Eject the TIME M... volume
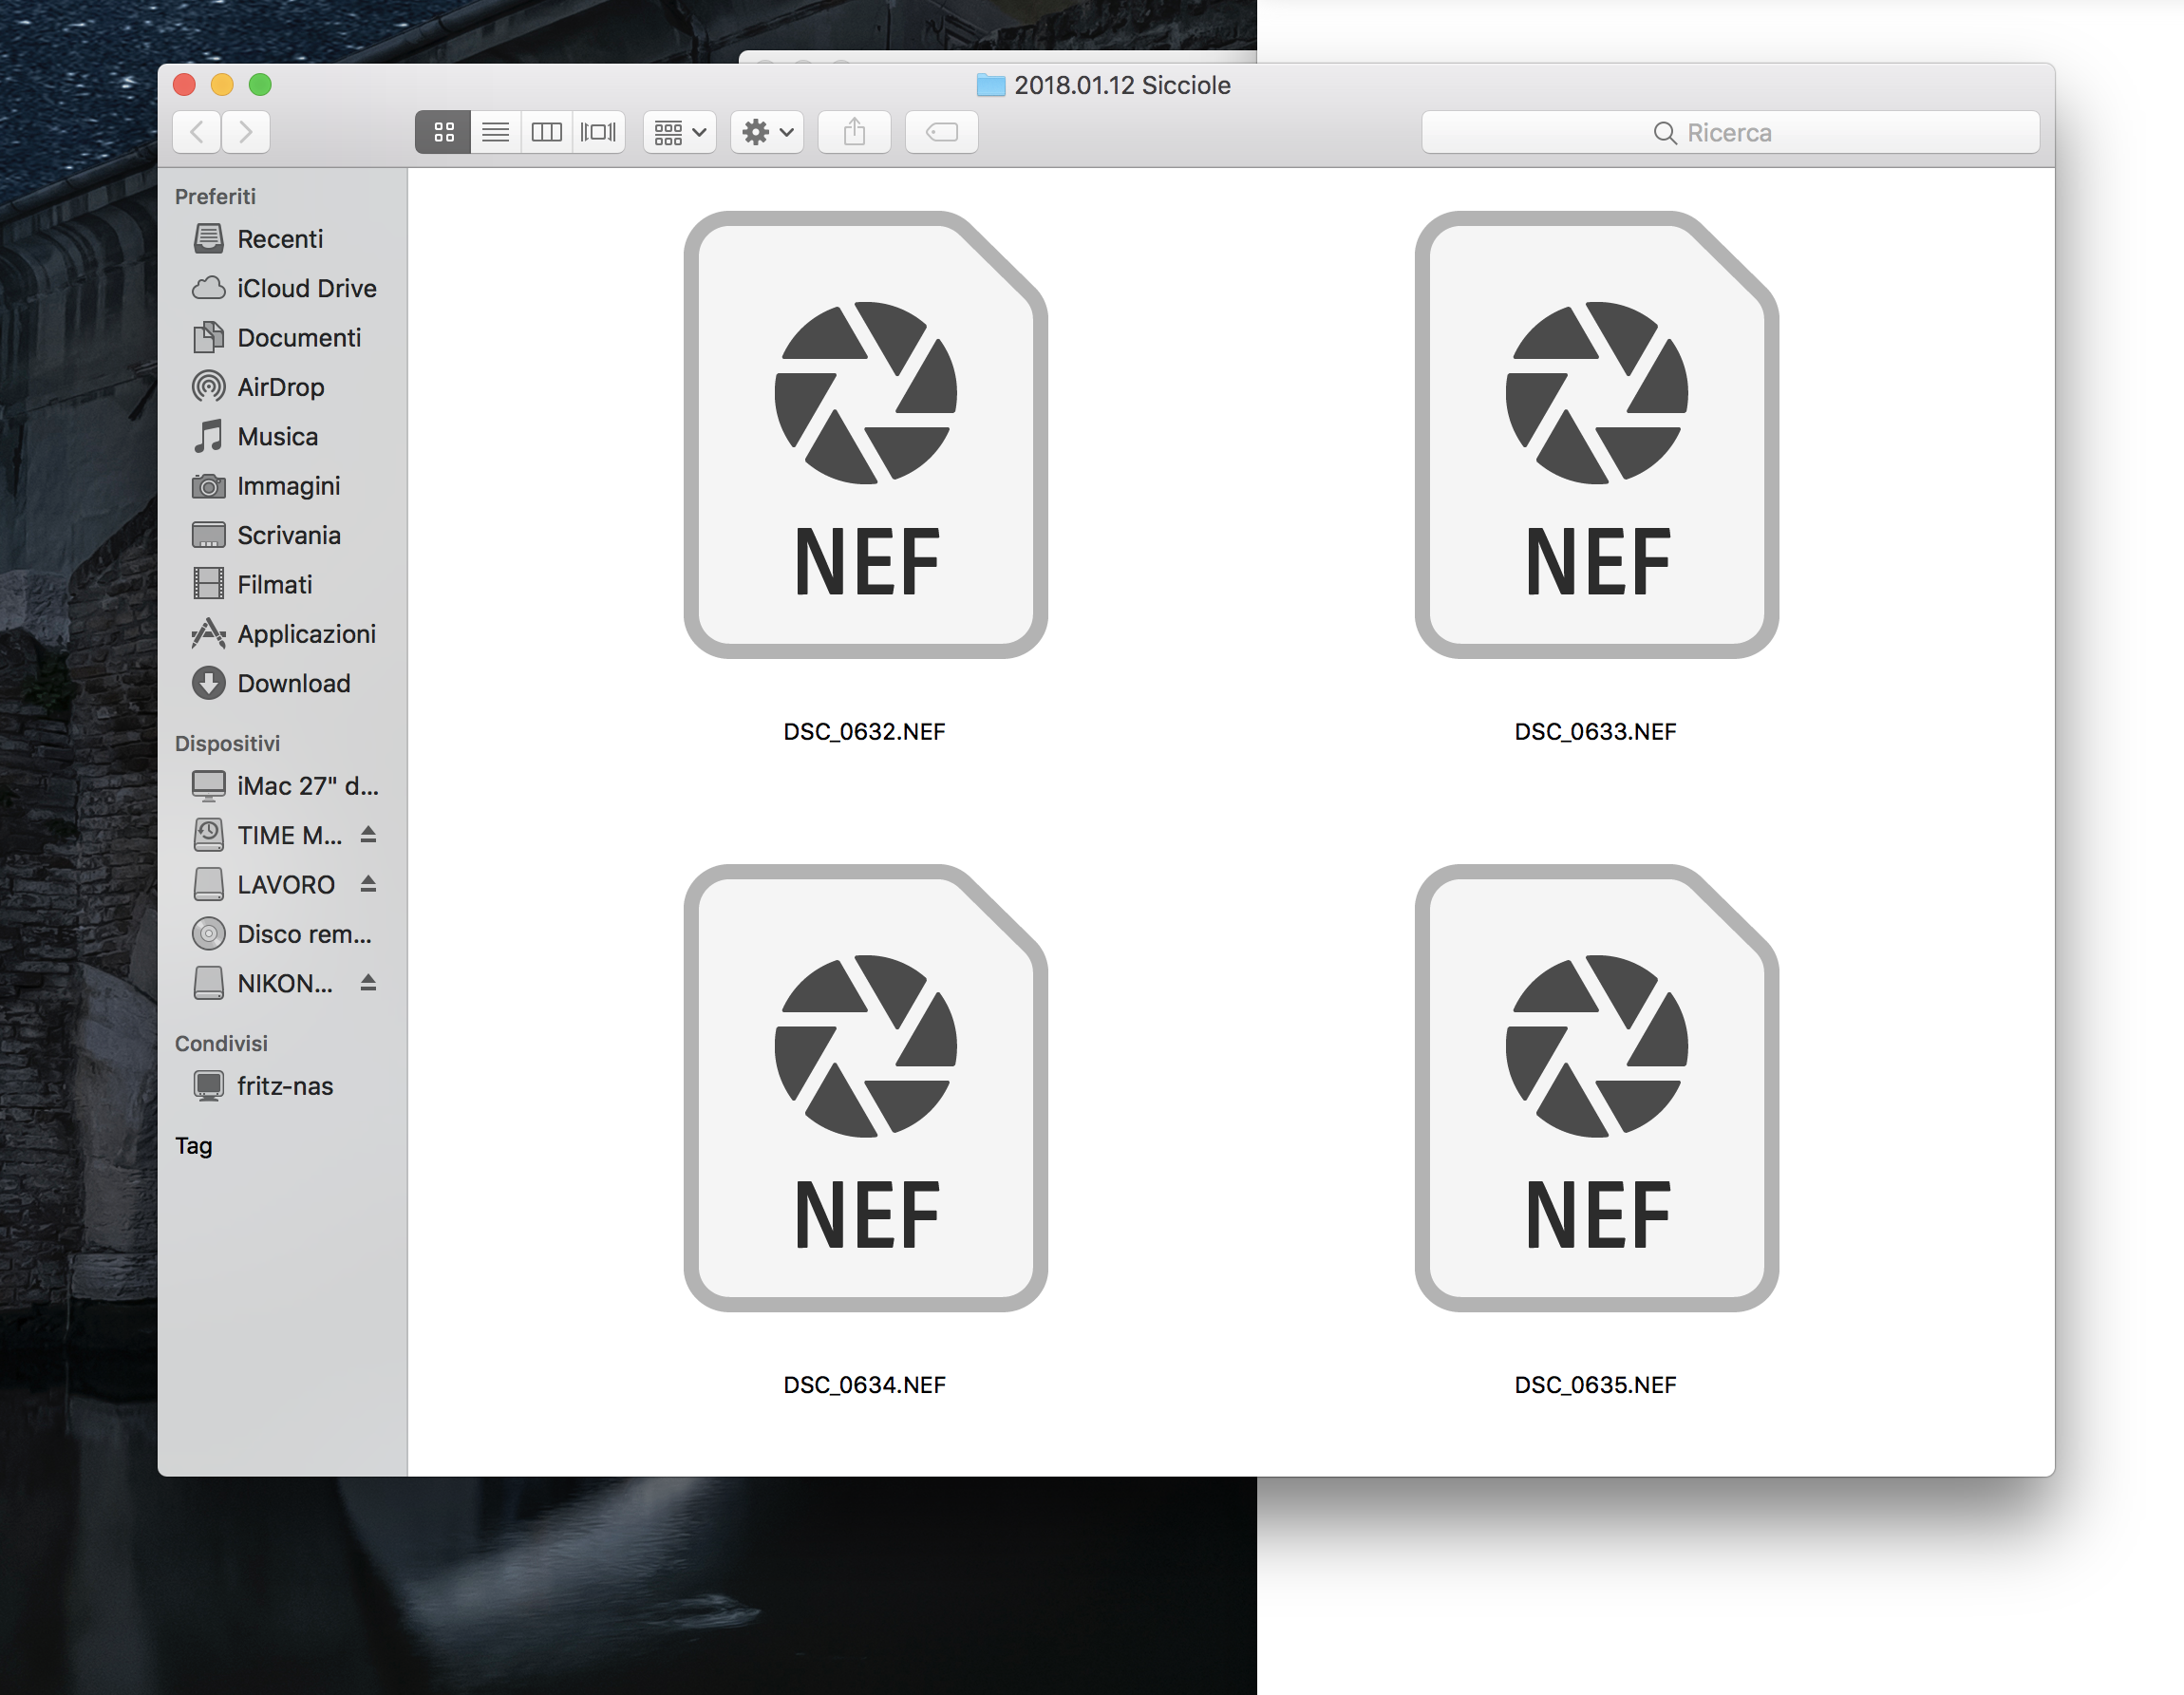The image size is (2184, 1695). coord(368,834)
